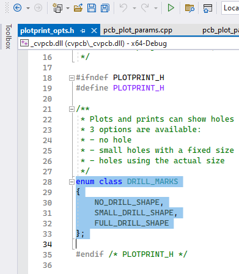Open the Navigate Backward history dropdown
Image resolution: width=239 pixels, height=274 pixels.
(28, 8)
